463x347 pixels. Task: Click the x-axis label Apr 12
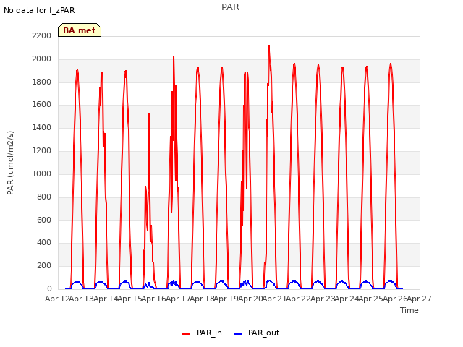pos(57,299)
